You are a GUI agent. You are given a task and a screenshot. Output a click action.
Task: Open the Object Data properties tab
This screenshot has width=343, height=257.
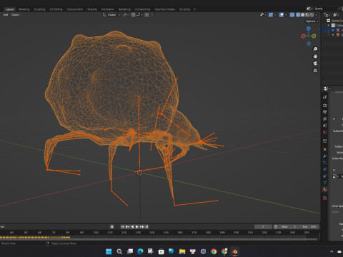click(325, 183)
